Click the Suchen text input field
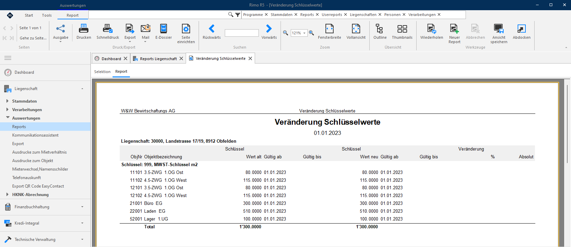 242,33
